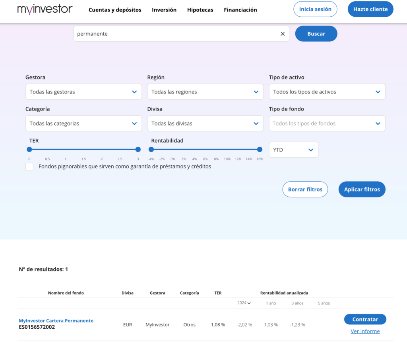Click the TER value 1,08 %

pyautogui.click(x=218, y=325)
